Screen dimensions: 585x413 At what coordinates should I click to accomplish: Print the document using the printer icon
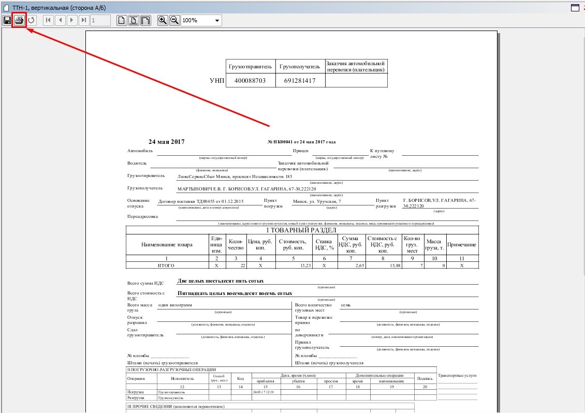(x=19, y=20)
